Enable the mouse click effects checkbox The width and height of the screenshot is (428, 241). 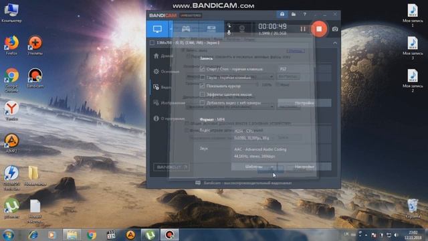click(x=202, y=94)
